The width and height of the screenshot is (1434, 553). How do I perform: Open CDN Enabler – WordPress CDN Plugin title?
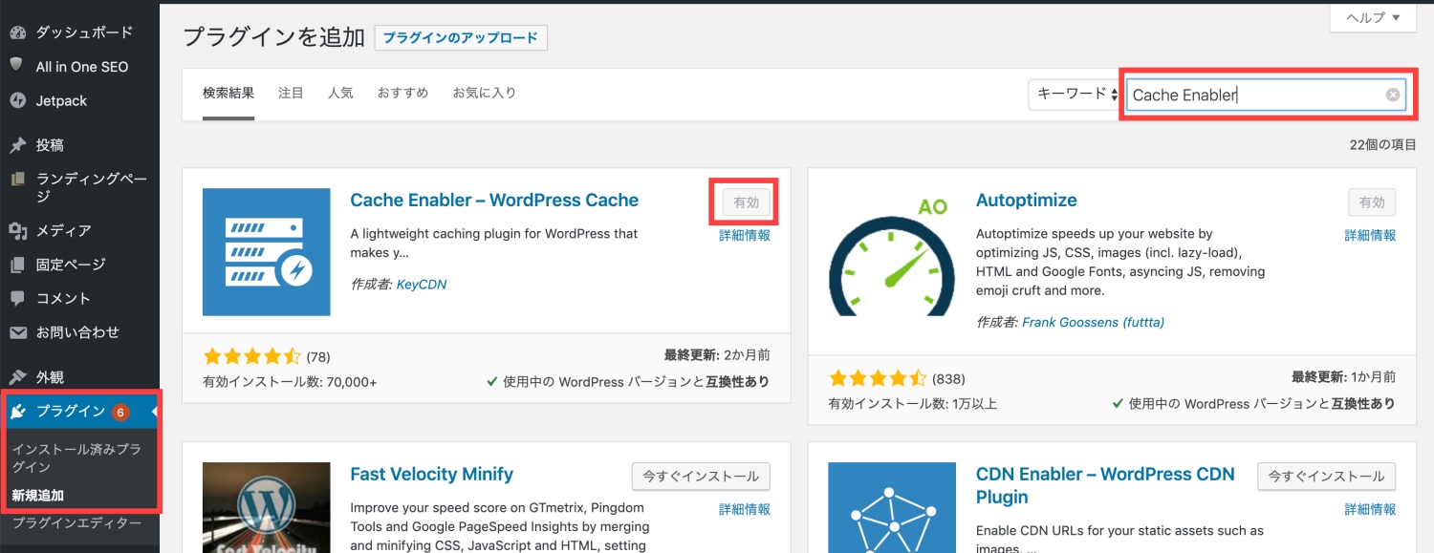point(1105,485)
